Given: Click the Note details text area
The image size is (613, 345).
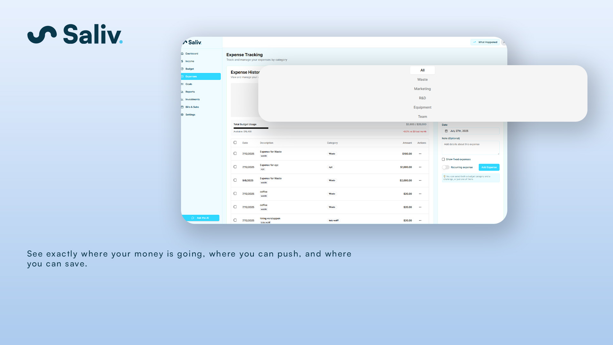Looking at the screenshot, I should (471, 148).
